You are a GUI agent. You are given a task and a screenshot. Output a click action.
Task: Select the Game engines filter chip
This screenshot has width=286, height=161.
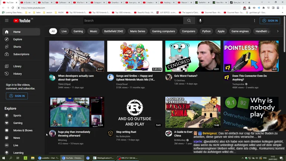(x=240, y=31)
